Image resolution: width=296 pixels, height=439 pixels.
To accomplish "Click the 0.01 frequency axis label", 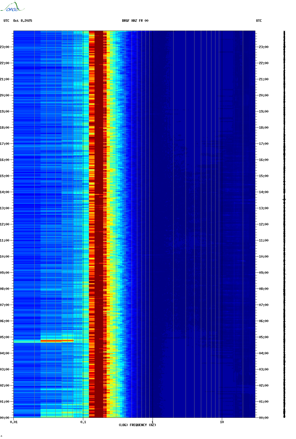I will 14,422.
